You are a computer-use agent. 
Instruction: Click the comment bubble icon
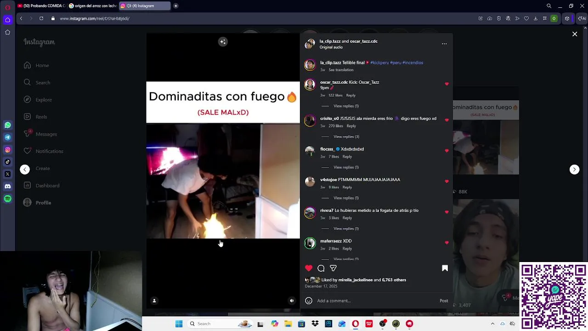pos(321,268)
